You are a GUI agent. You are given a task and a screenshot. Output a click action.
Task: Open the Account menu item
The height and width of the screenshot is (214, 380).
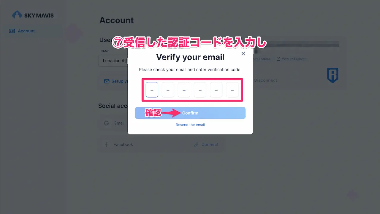point(26,31)
